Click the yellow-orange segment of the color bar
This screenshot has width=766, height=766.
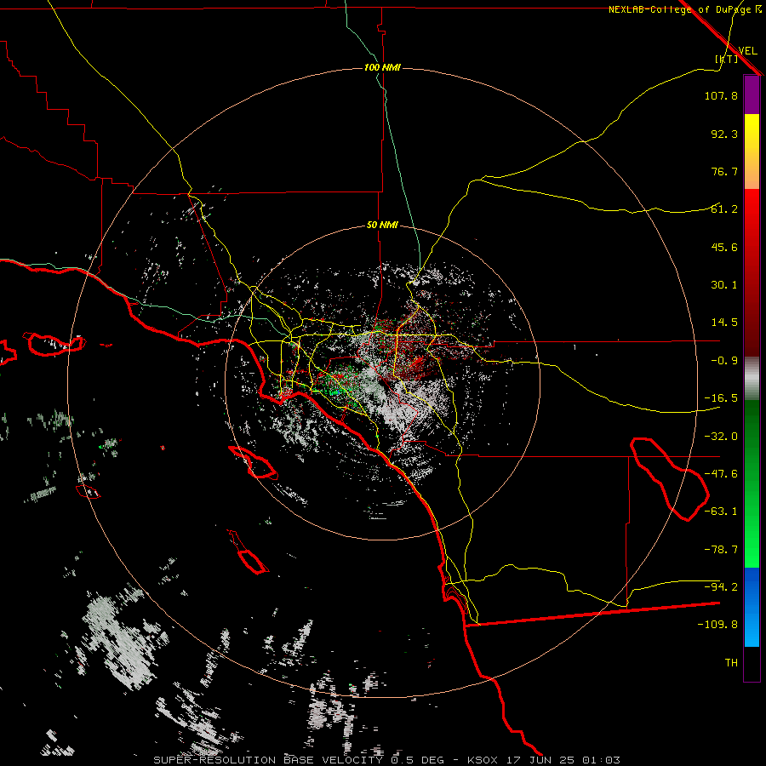(752, 151)
